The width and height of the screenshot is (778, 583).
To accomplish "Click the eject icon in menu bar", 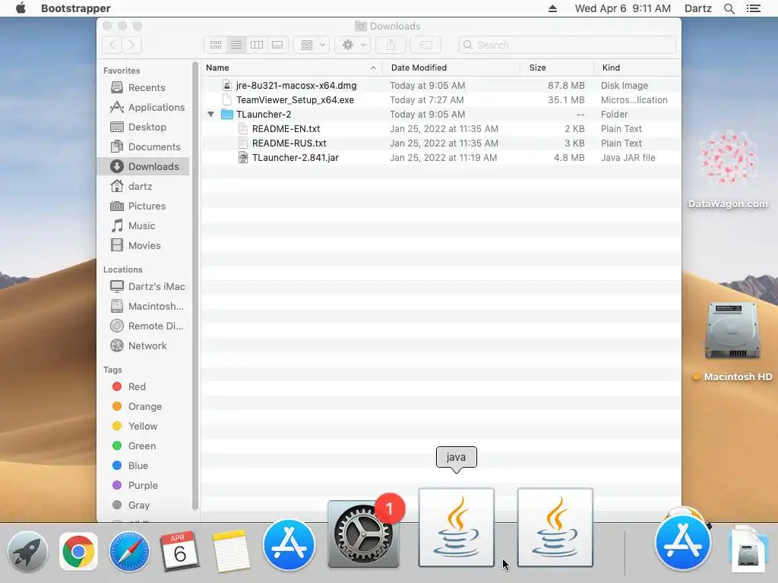I will (x=552, y=8).
